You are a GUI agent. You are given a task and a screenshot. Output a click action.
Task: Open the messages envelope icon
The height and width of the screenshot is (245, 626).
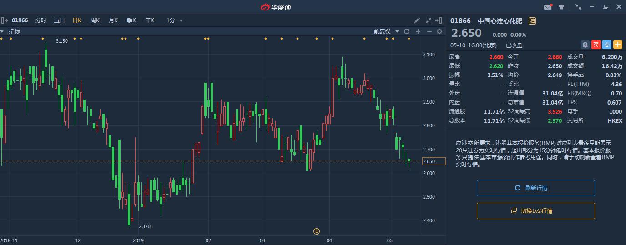click(548, 7)
